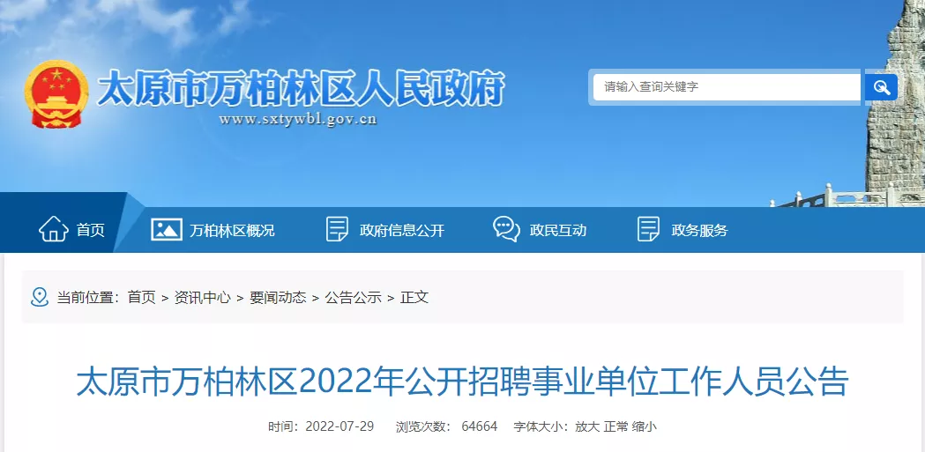Click the location pin icon in breadcrumb

40,297
